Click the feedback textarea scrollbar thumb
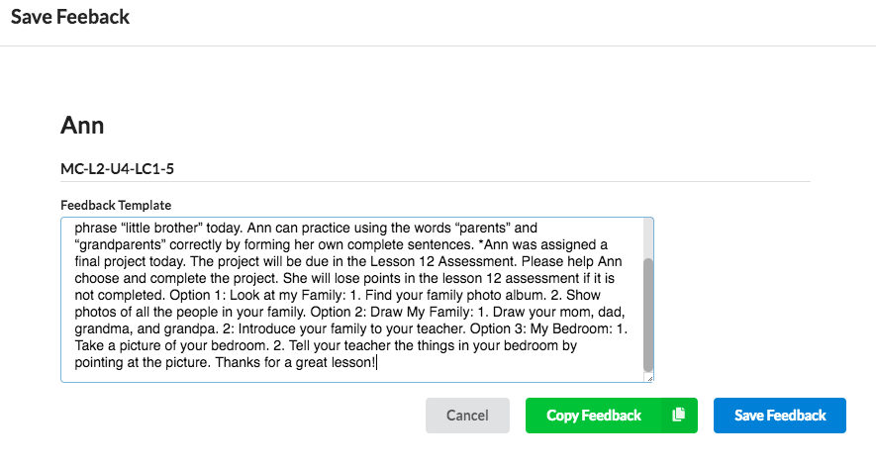The height and width of the screenshot is (465, 876). (648, 315)
